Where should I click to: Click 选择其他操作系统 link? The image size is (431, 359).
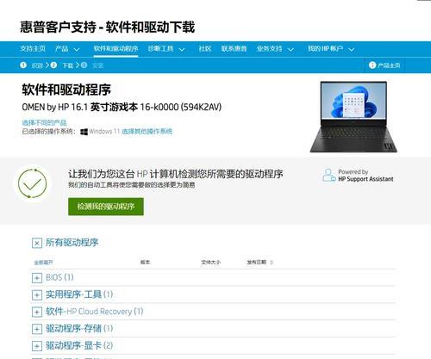coord(147,132)
